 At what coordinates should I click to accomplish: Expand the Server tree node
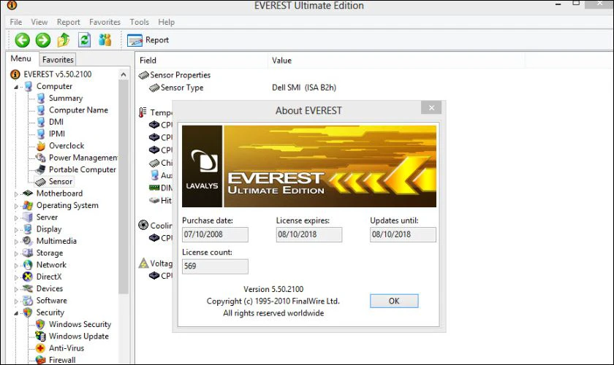click(16, 218)
